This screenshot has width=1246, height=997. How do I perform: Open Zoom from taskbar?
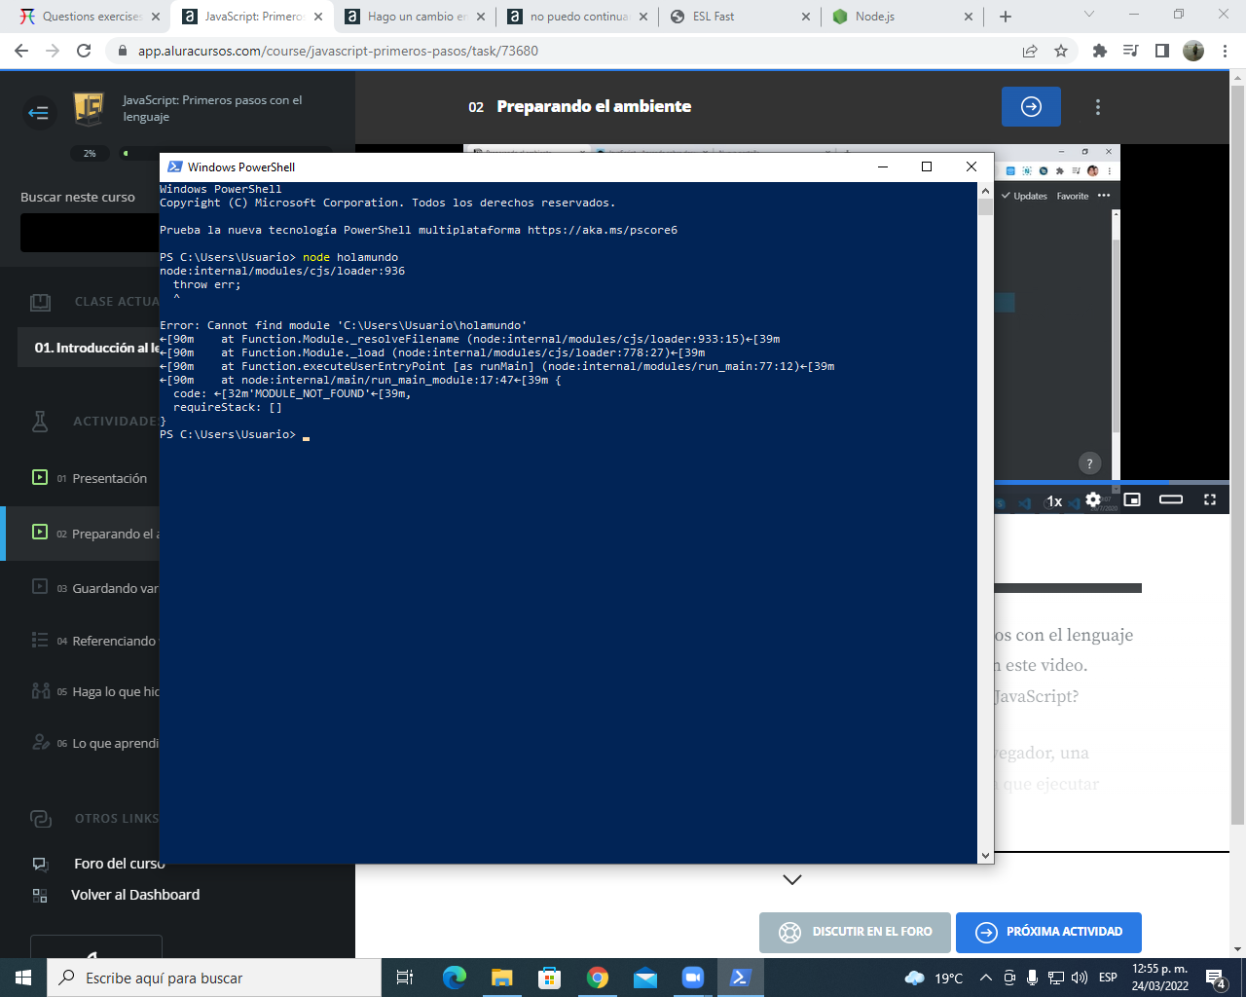tap(692, 978)
